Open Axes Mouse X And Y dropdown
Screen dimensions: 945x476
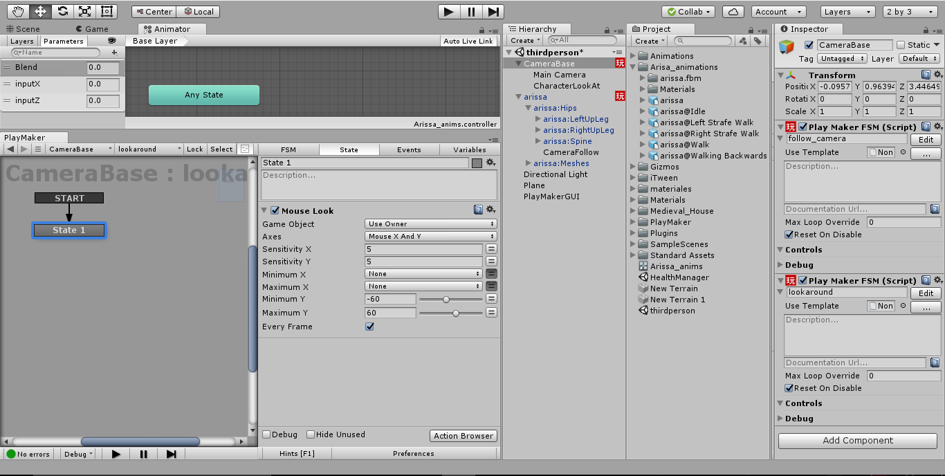(x=431, y=237)
